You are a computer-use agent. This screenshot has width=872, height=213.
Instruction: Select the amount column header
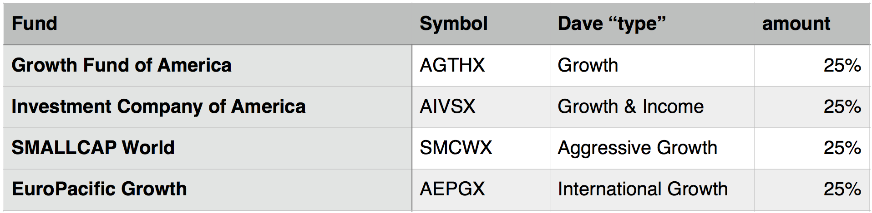tap(812, 24)
